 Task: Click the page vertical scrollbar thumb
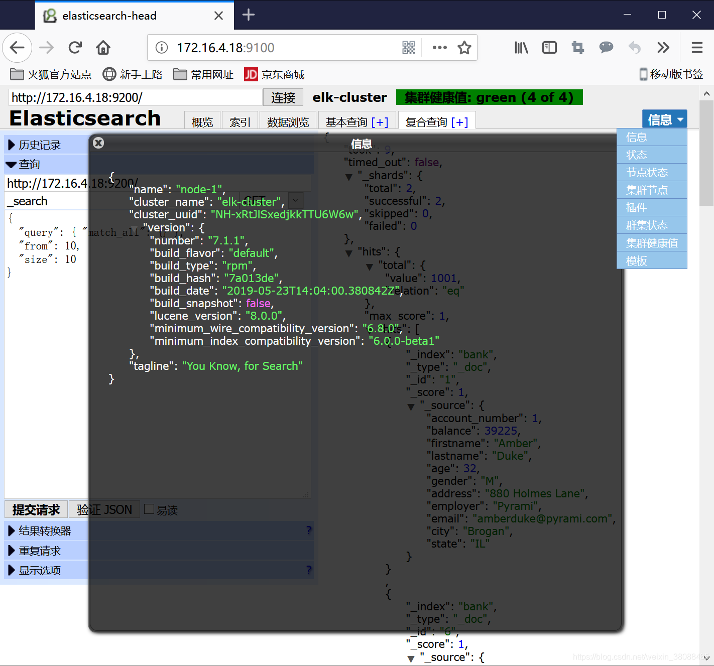(706, 153)
